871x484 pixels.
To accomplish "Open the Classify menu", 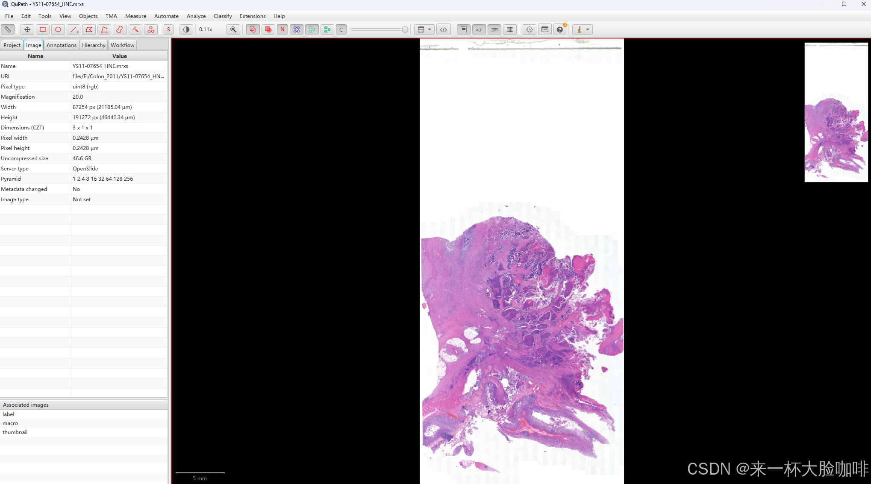I will 223,16.
